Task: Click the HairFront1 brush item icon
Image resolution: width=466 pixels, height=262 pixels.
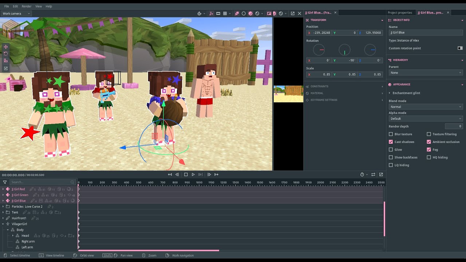Action: click(x=8, y=218)
